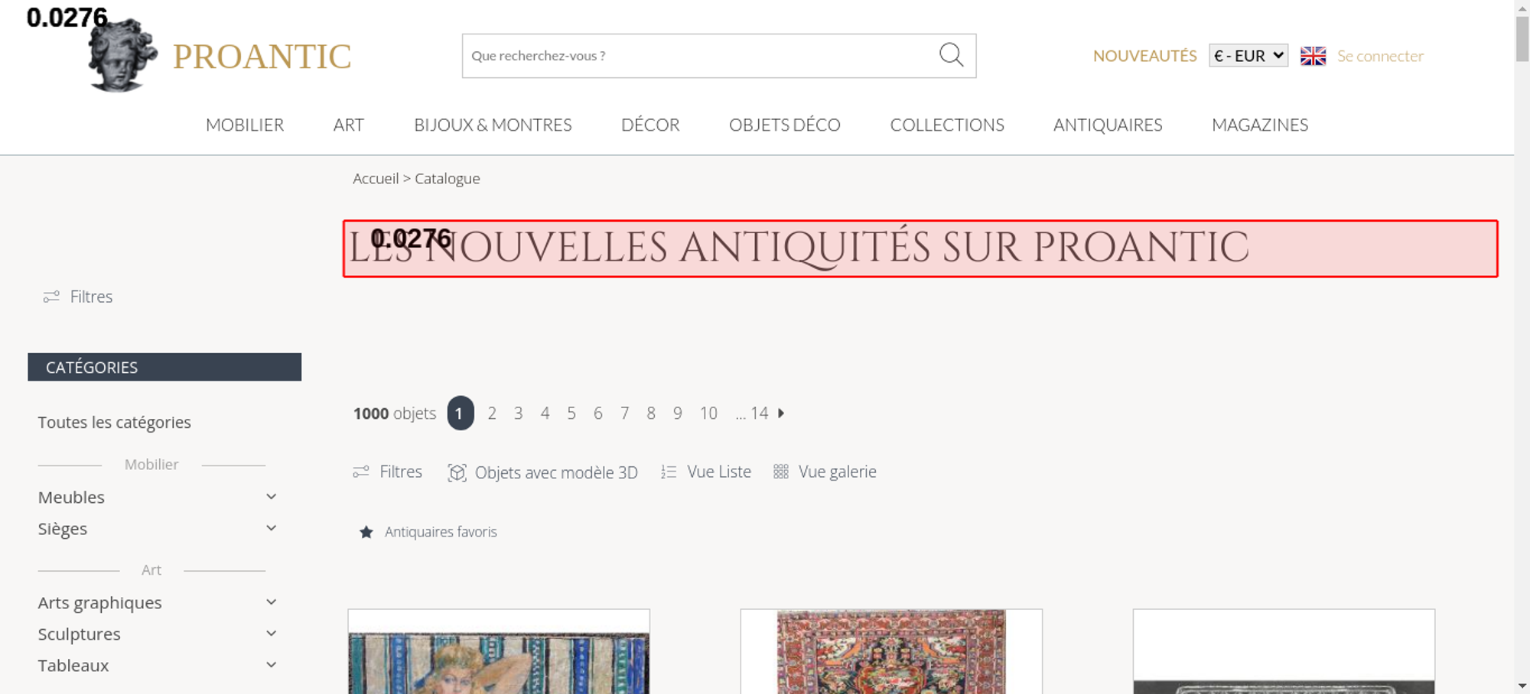The height and width of the screenshot is (694, 1530).
Task: Toggle Antiquaires favoris star
Action: coord(366,532)
